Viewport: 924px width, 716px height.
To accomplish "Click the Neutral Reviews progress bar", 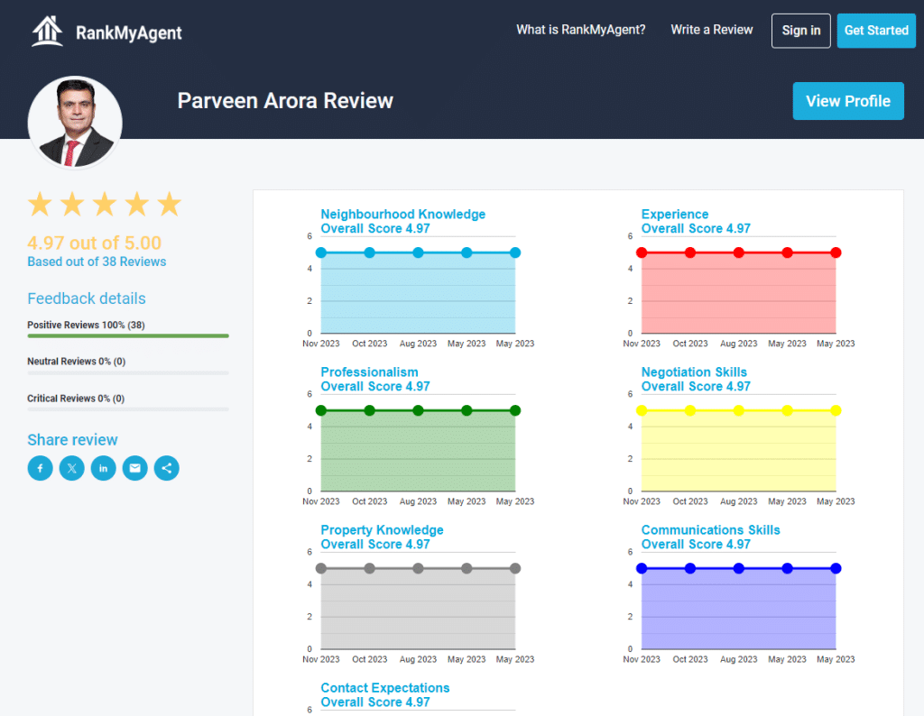I will [x=128, y=372].
